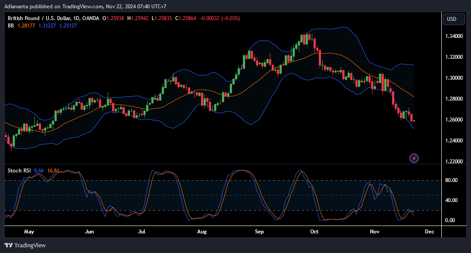The width and height of the screenshot is (471, 253).
Task: Click the Oct label on time axis
Action: (314, 231)
